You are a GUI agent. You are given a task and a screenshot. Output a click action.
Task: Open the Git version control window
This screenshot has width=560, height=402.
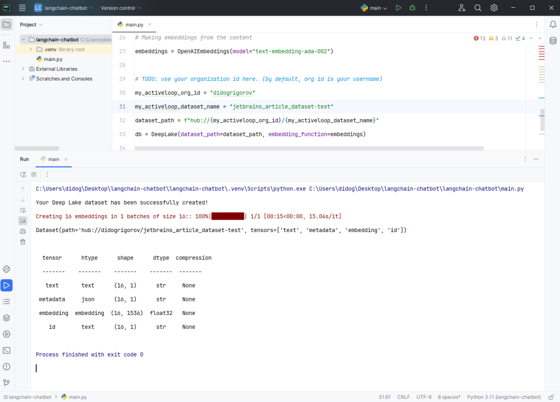pyautogui.click(x=6, y=383)
